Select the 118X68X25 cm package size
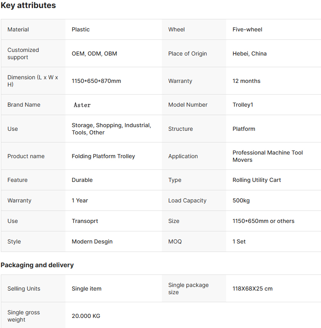 pos(252,289)
